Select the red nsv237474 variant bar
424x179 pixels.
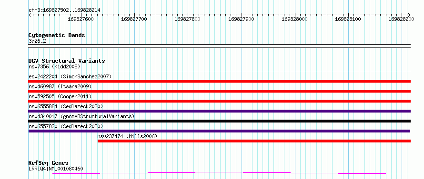(254, 141)
